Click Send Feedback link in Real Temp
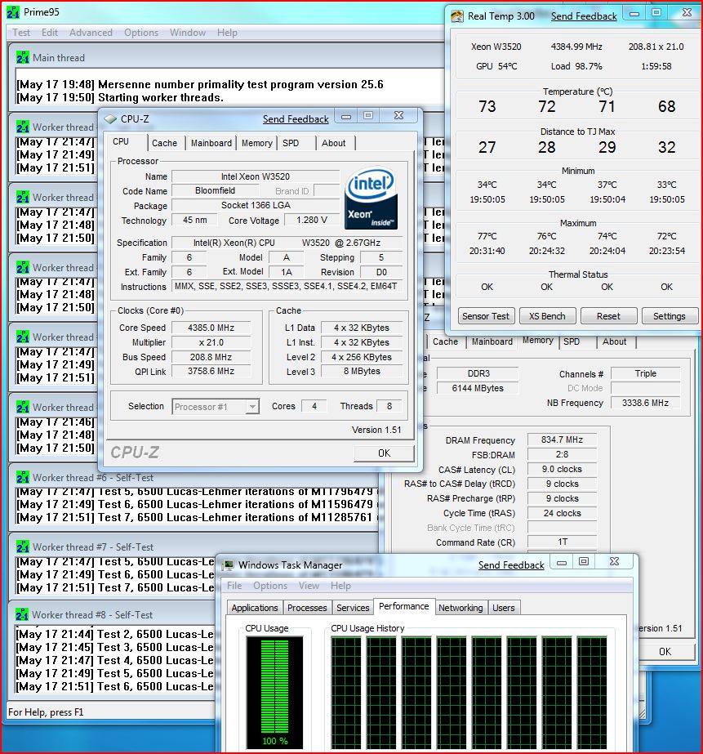 (x=584, y=16)
